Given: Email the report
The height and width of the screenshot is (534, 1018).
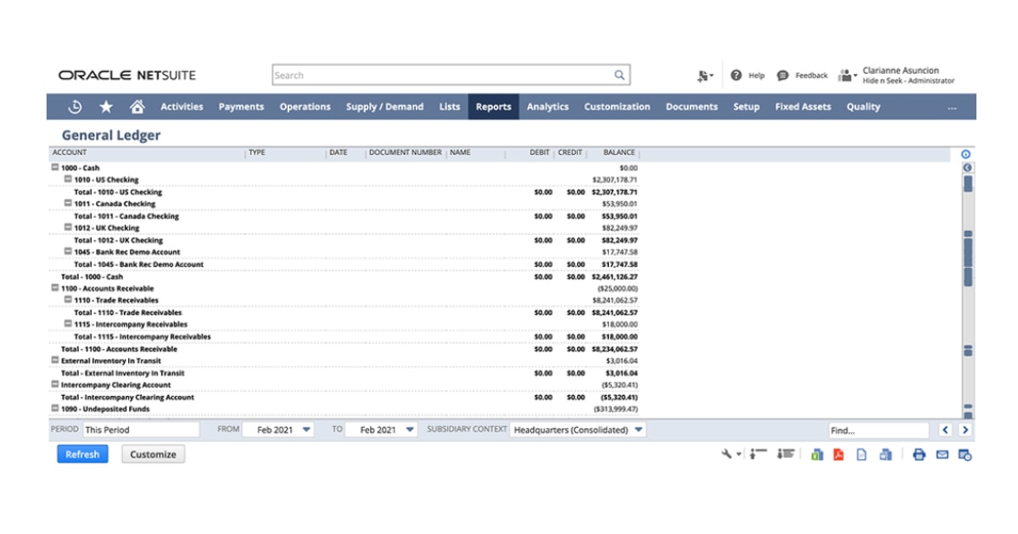Looking at the screenshot, I should tap(942, 454).
